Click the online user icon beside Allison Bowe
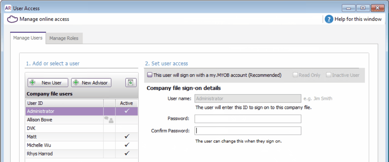The height and width of the screenshot is (162, 389). 109,120
